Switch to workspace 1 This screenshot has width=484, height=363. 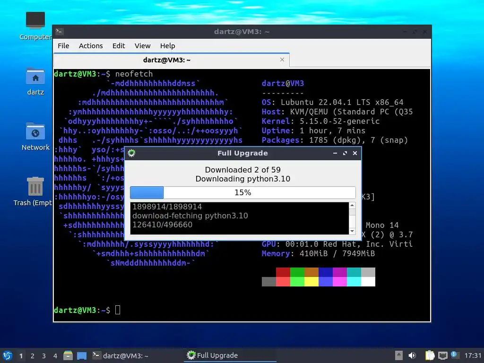point(21,356)
